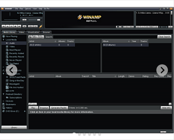The width and height of the screenshot is (174, 140).
Task: Collapse the Online Services node
Action: [3, 74]
